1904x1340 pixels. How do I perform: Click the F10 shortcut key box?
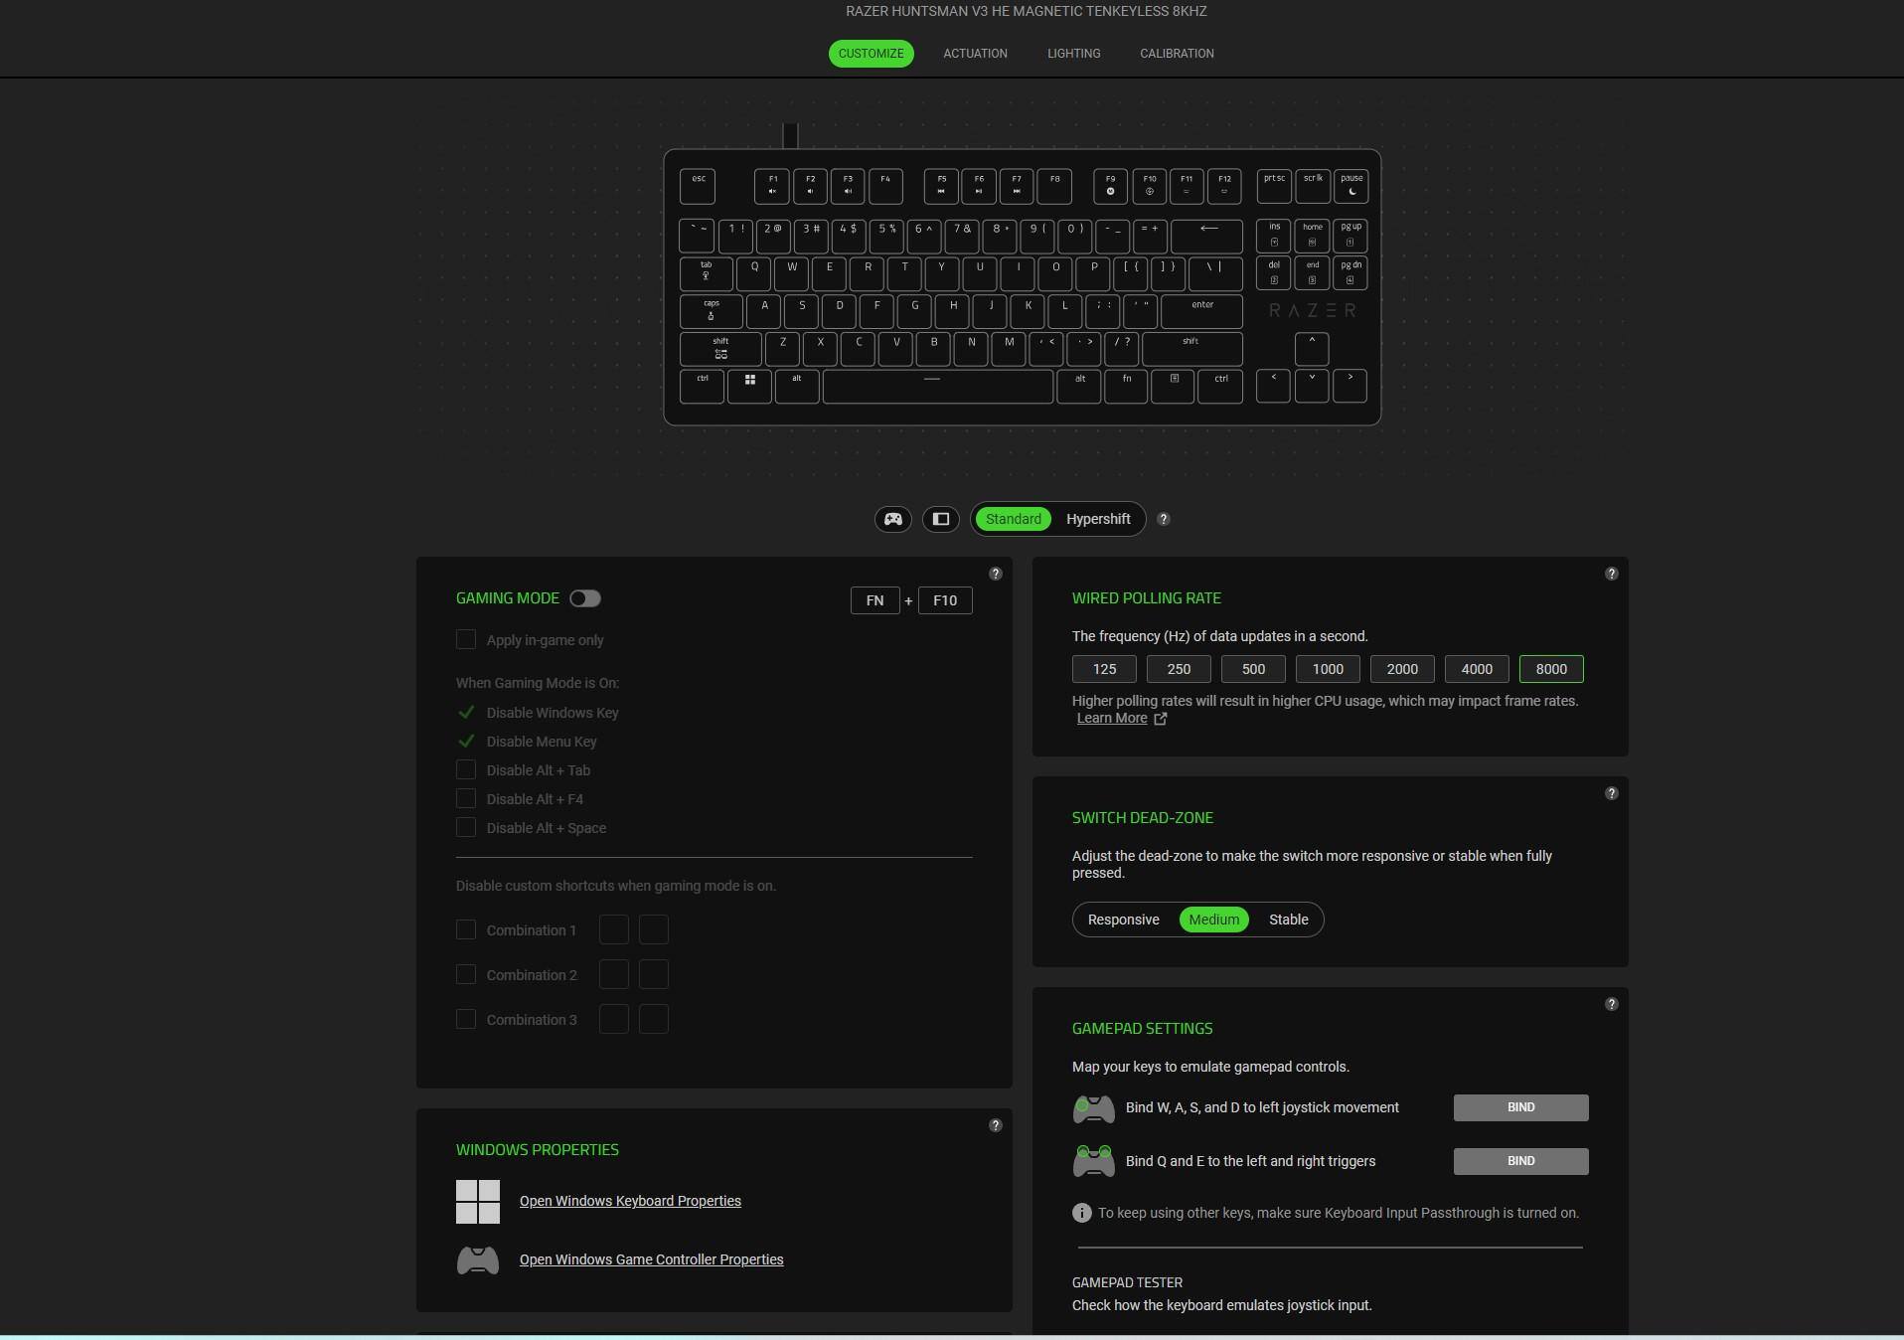point(945,600)
